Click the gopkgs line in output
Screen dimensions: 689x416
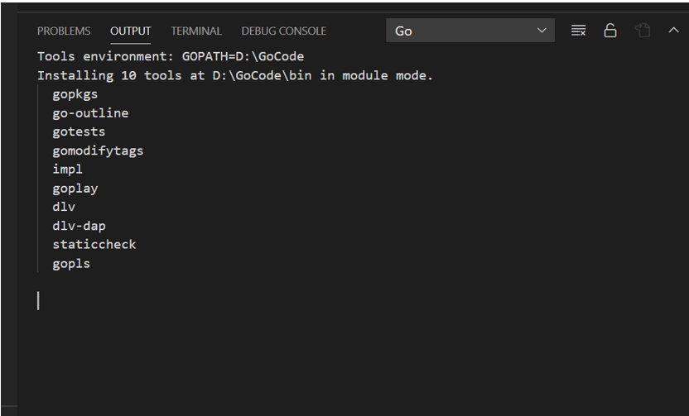75,94
